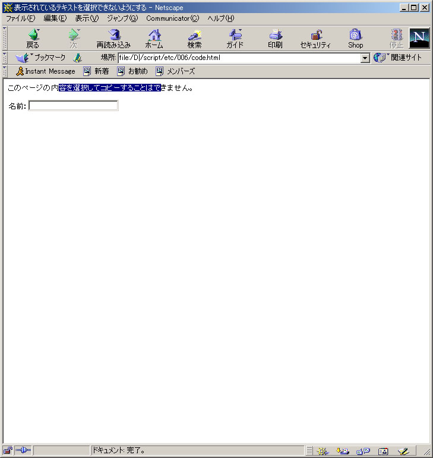The image size is (433, 458).
Task: Open セキュリティ security info
Action: click(315, 39)
